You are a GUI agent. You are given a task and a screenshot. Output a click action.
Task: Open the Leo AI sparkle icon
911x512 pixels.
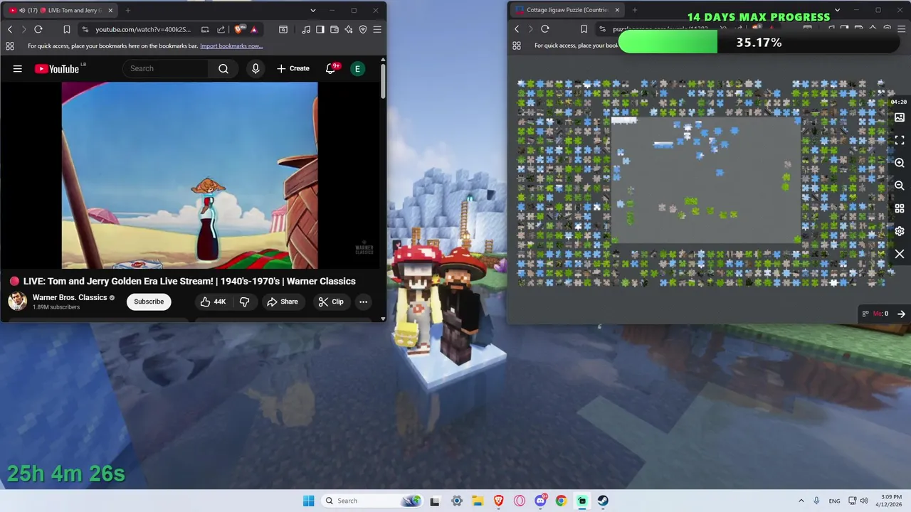(x=349, y=29)
